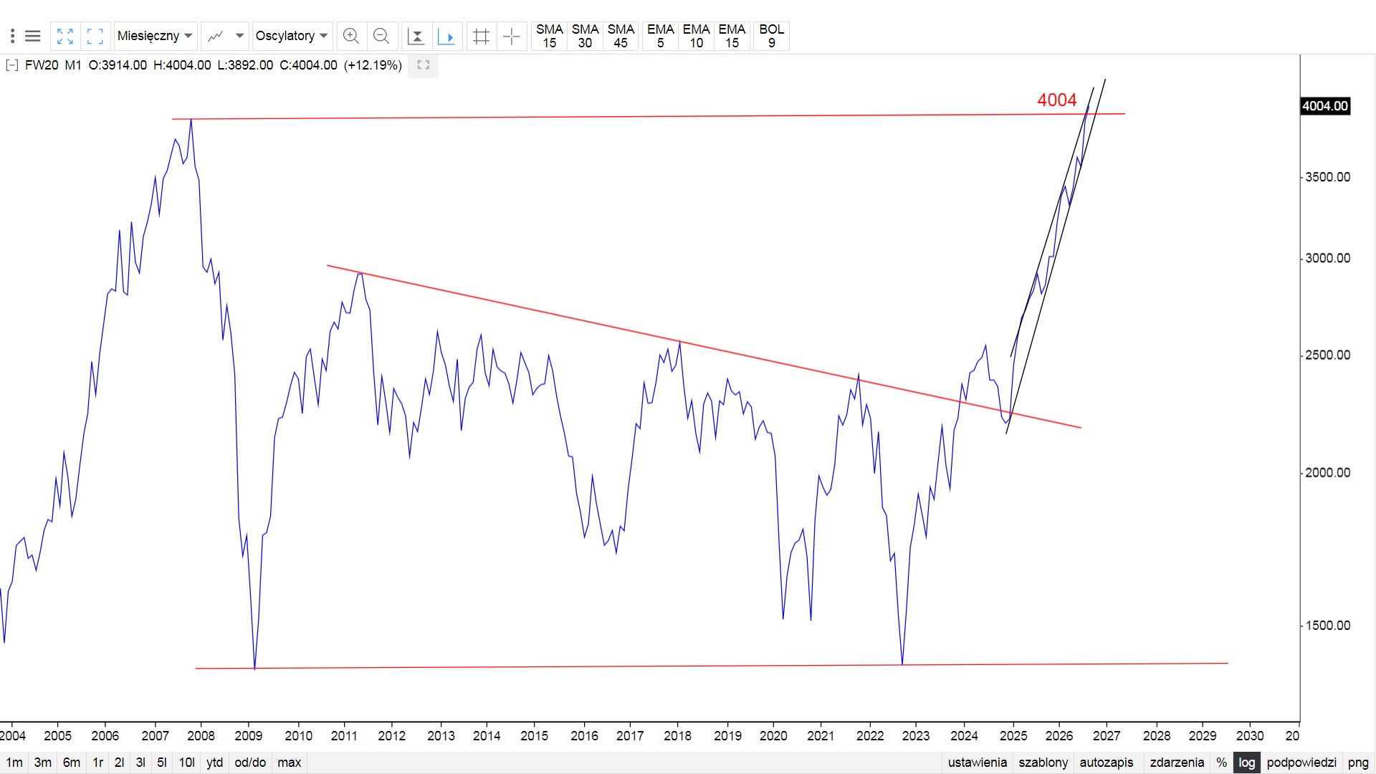The image size is (1376, 774).
Task: Toggle the % percent scale
Action: (1222, 763)
